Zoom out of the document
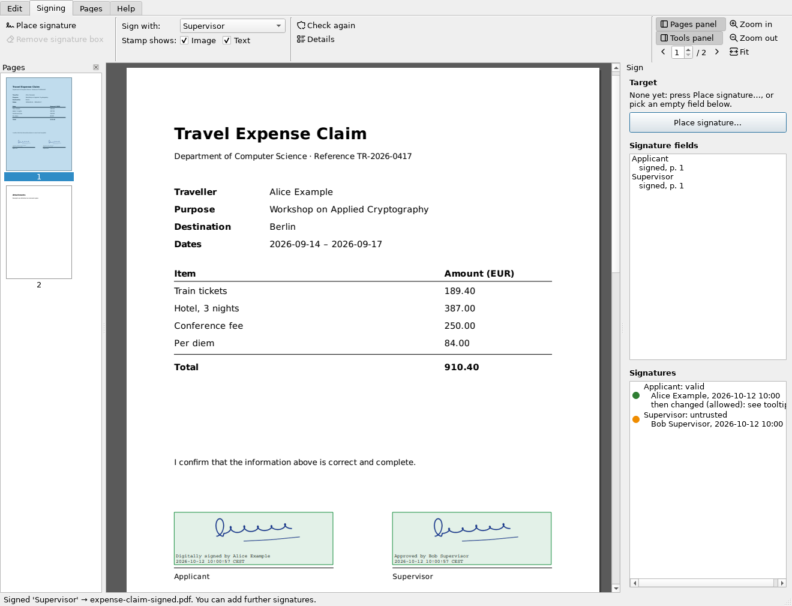This screenshot has height=606, width=792. [754, 38]
